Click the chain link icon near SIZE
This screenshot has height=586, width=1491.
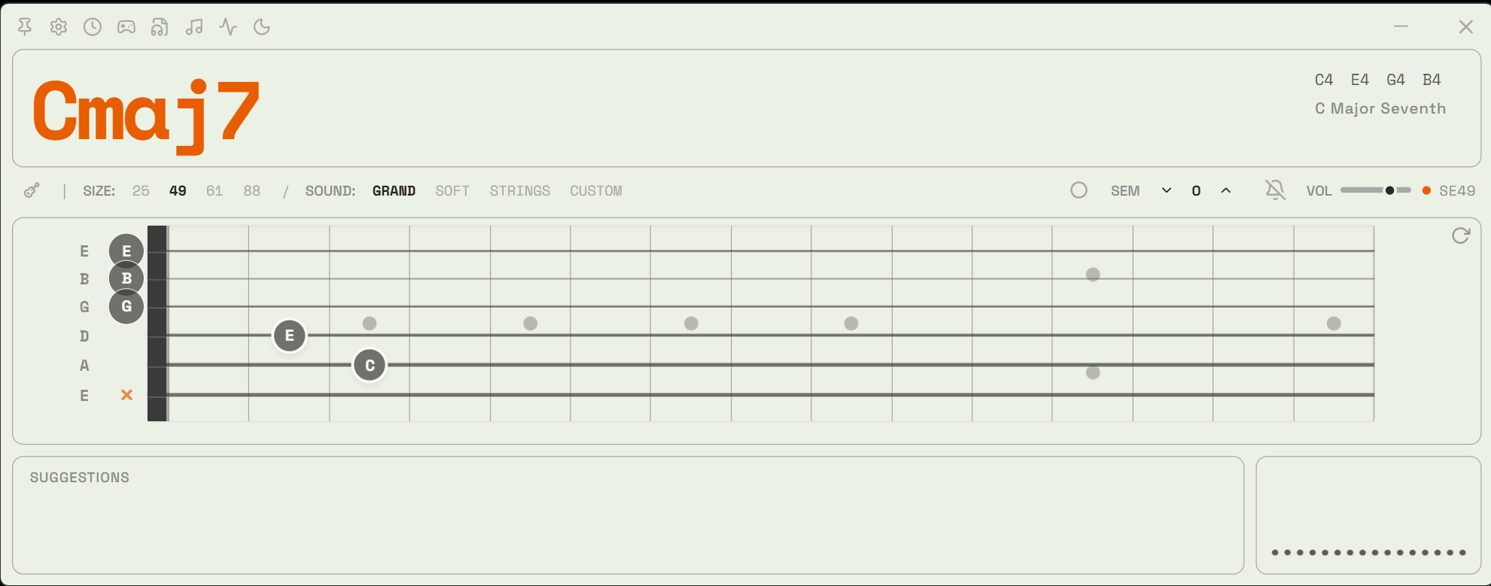click(32, 190)
